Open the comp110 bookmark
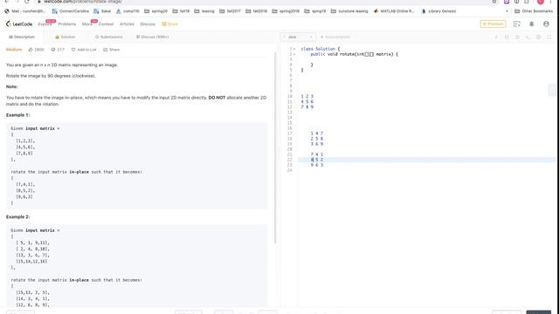The height and width of the screenshot is (314, 559). 128,11
